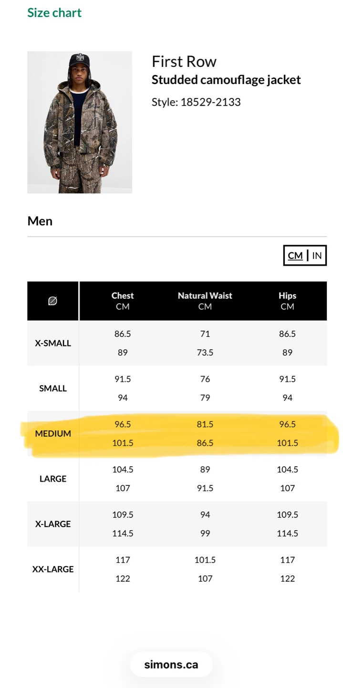Screen dimensions: 343x688
Task: Click the X-SMALL size row label
Action: pyautogui.click(x=53, y=343)
